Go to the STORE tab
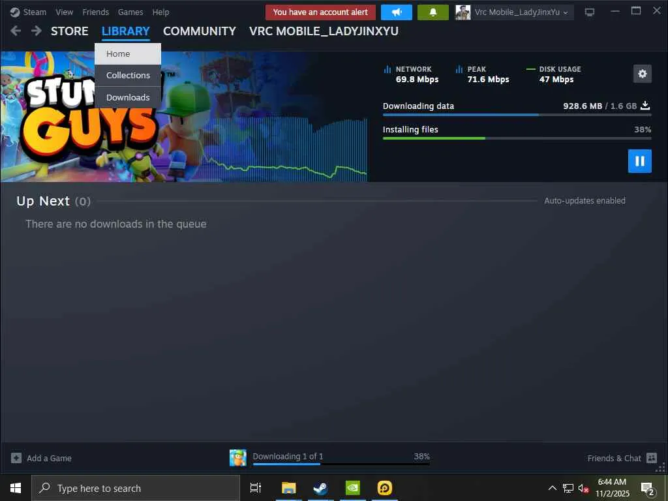 [69, 31]
